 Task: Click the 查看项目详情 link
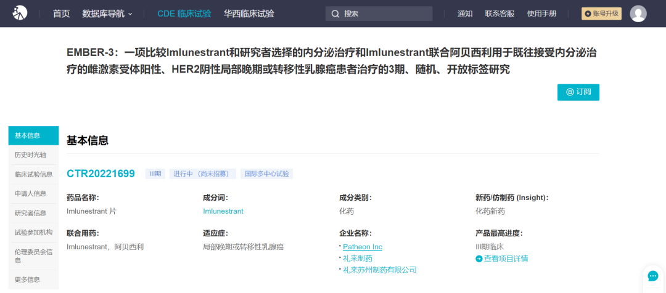pyautogui.click(x=506, y=259)
